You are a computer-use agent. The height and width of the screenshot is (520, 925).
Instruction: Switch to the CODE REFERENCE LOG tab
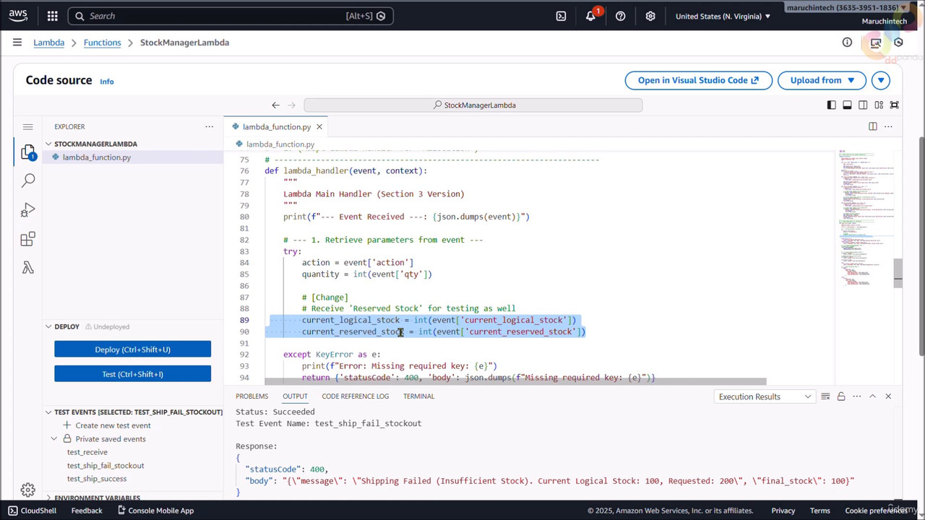coord(355,396)
